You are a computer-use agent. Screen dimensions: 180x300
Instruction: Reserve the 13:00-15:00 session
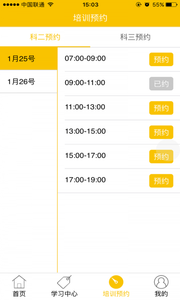click(x=161, y=132)
